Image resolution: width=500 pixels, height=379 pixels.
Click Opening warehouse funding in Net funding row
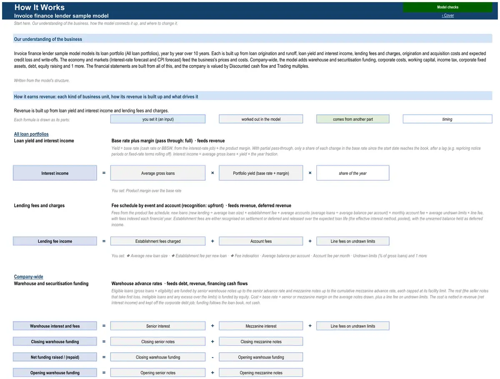(x=261, y=357)
